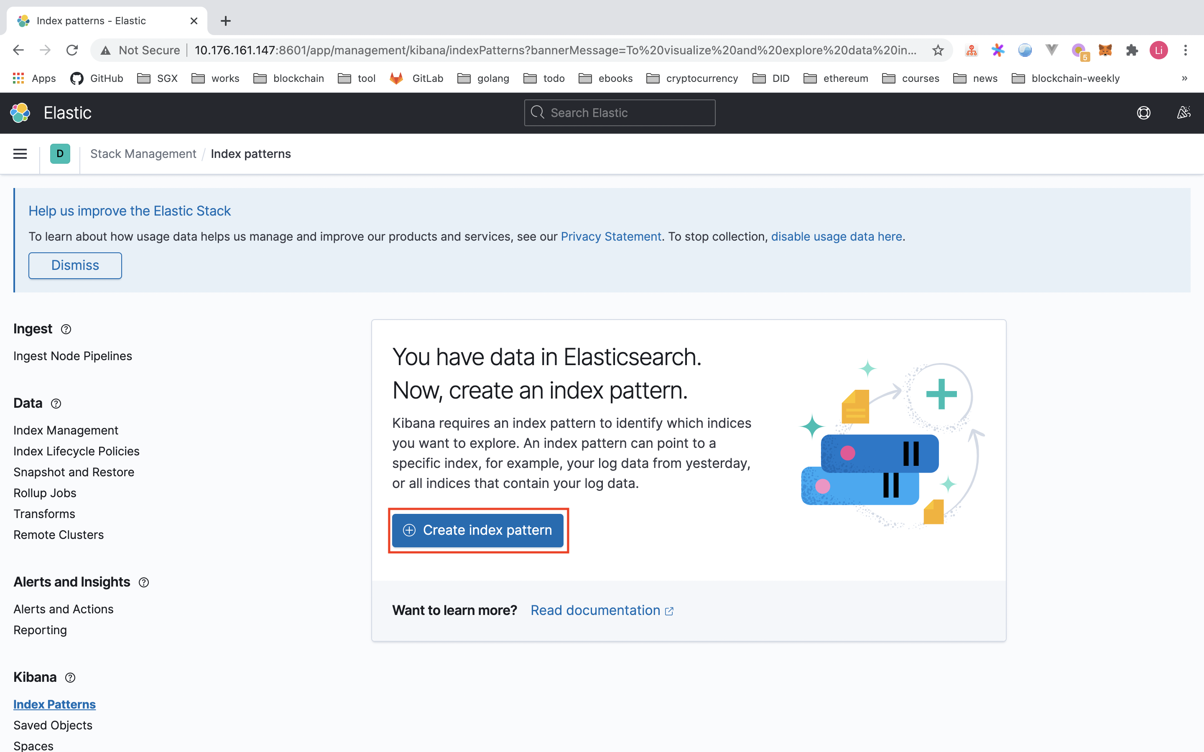Close the Index patterns tab
1204x752 pixels.
194,21
